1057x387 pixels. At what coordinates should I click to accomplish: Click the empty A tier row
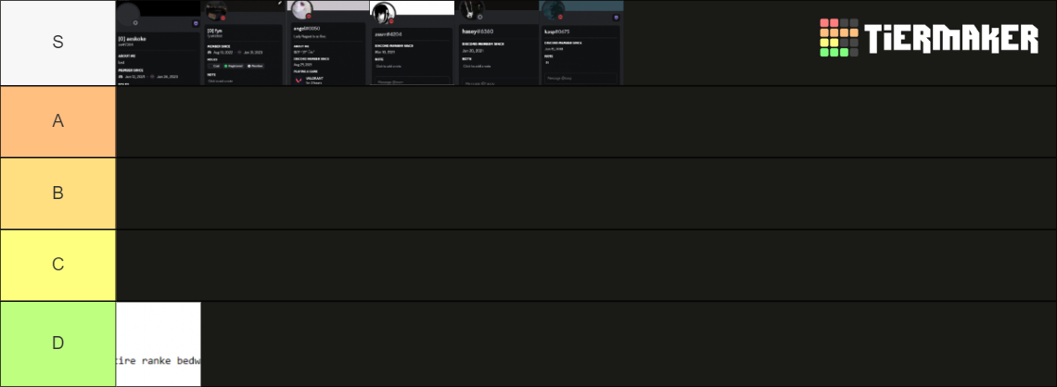click(x=587, y=121)
